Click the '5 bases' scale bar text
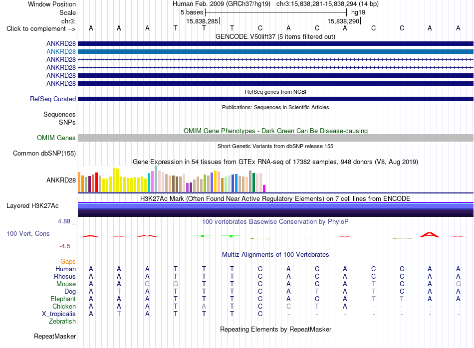This screenshot has width=474, height=348. (192, 12)
